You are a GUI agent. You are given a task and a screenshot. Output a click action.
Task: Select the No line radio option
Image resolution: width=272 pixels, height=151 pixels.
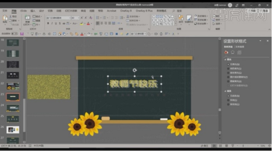tap(228, 96)
